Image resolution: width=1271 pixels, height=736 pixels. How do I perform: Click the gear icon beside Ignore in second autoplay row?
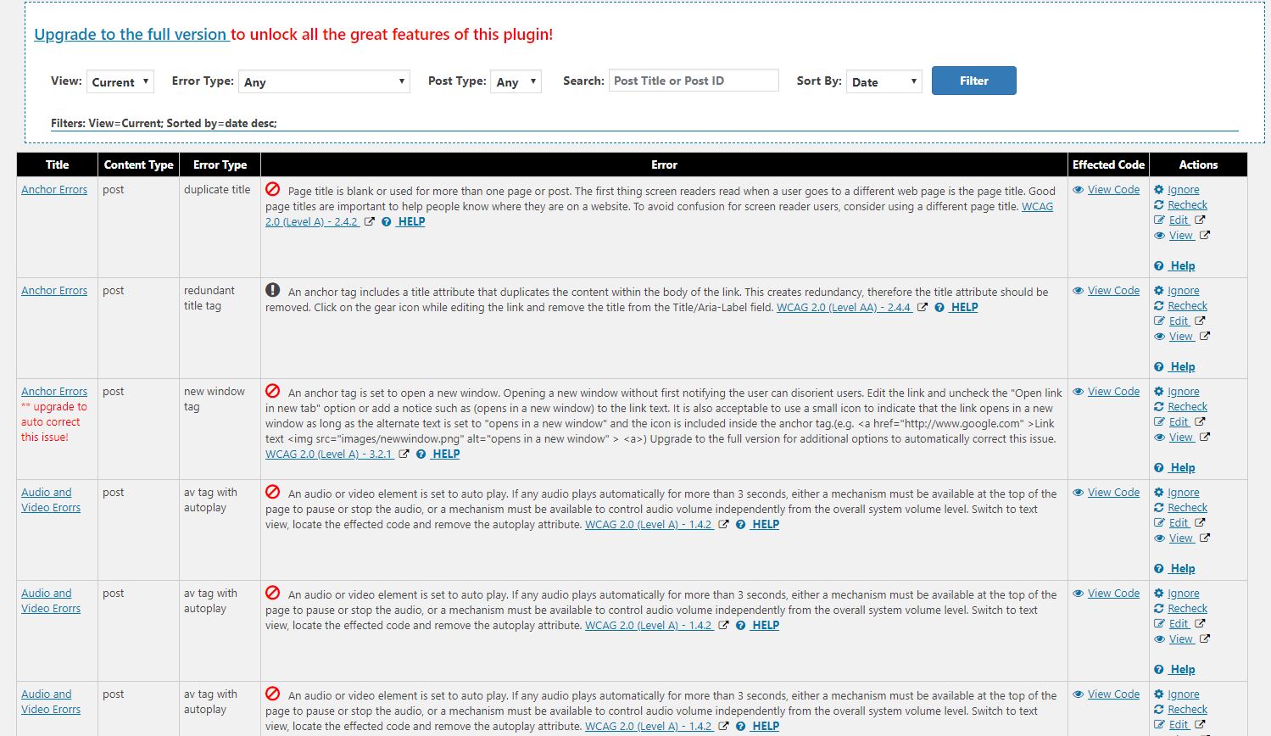[1159, 594]
